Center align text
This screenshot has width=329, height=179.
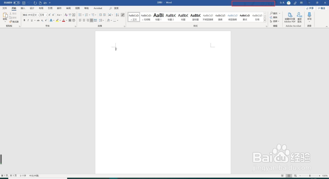(84, 20)
